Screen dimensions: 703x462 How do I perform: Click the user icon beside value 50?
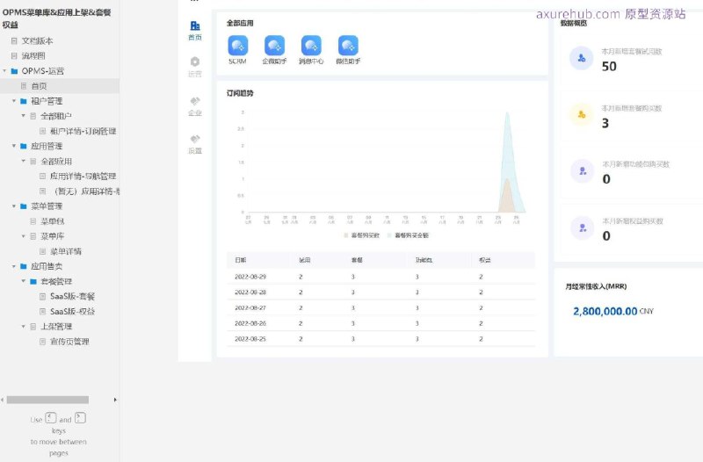click(582, 58)
